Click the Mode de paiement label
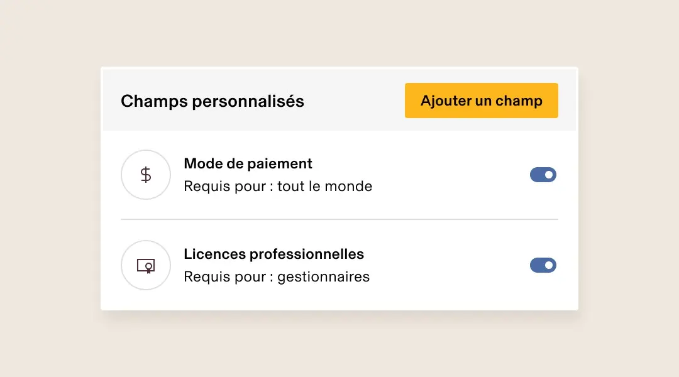This screenshot has height=377, width=679. coord(248,163)
